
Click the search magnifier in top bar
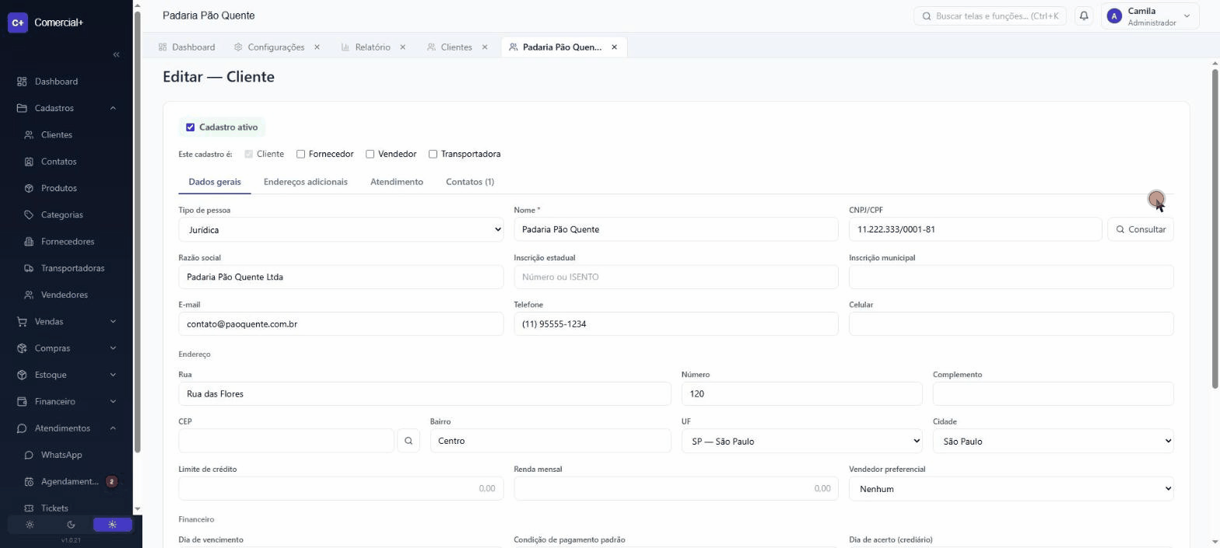pyautogui.click(x=927, y=16)
